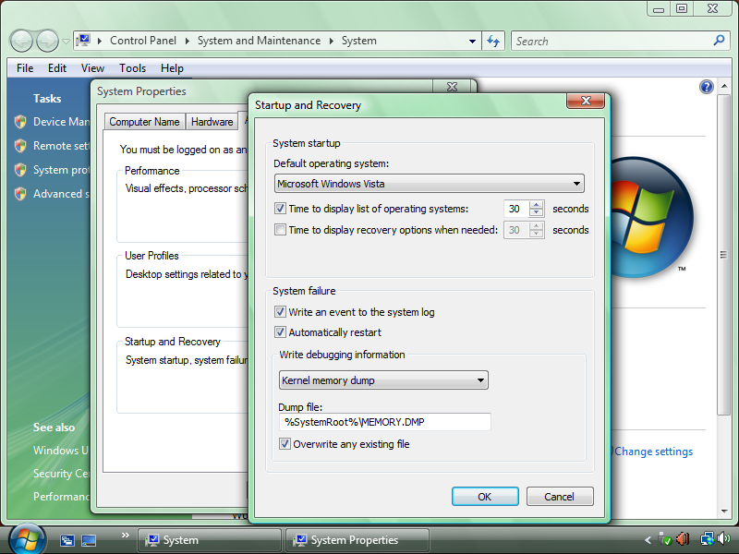The image size is (739, 554).
Task: Click the shield icon beside System protection
Action: click(x=20, y=170)
